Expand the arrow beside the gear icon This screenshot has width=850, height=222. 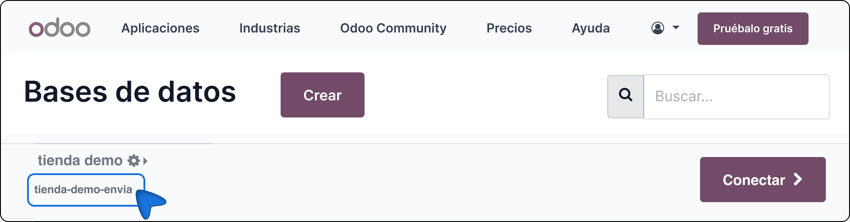[145, 161]
